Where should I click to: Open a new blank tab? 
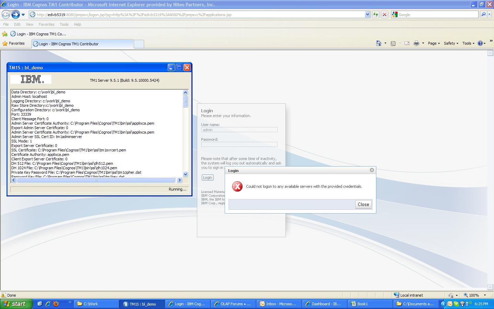(139, 44)
